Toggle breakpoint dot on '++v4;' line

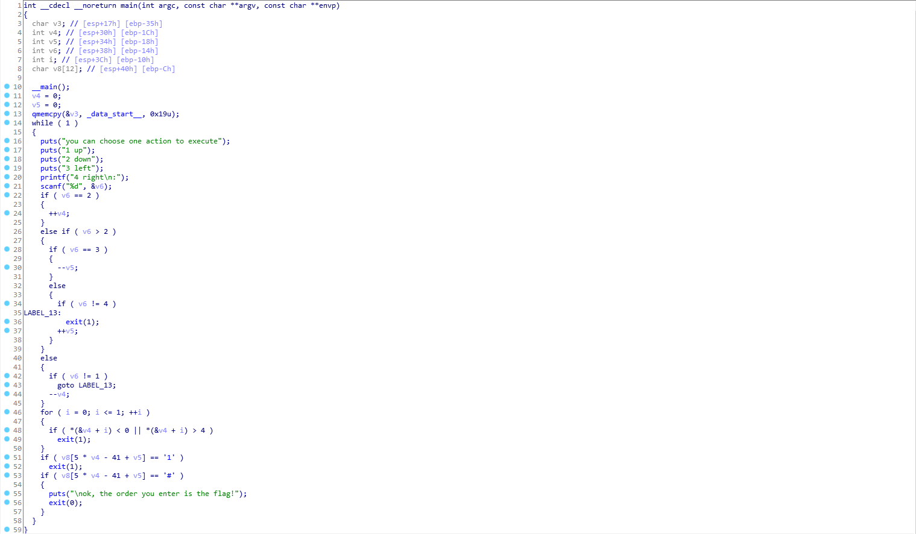tap(7, 213)
